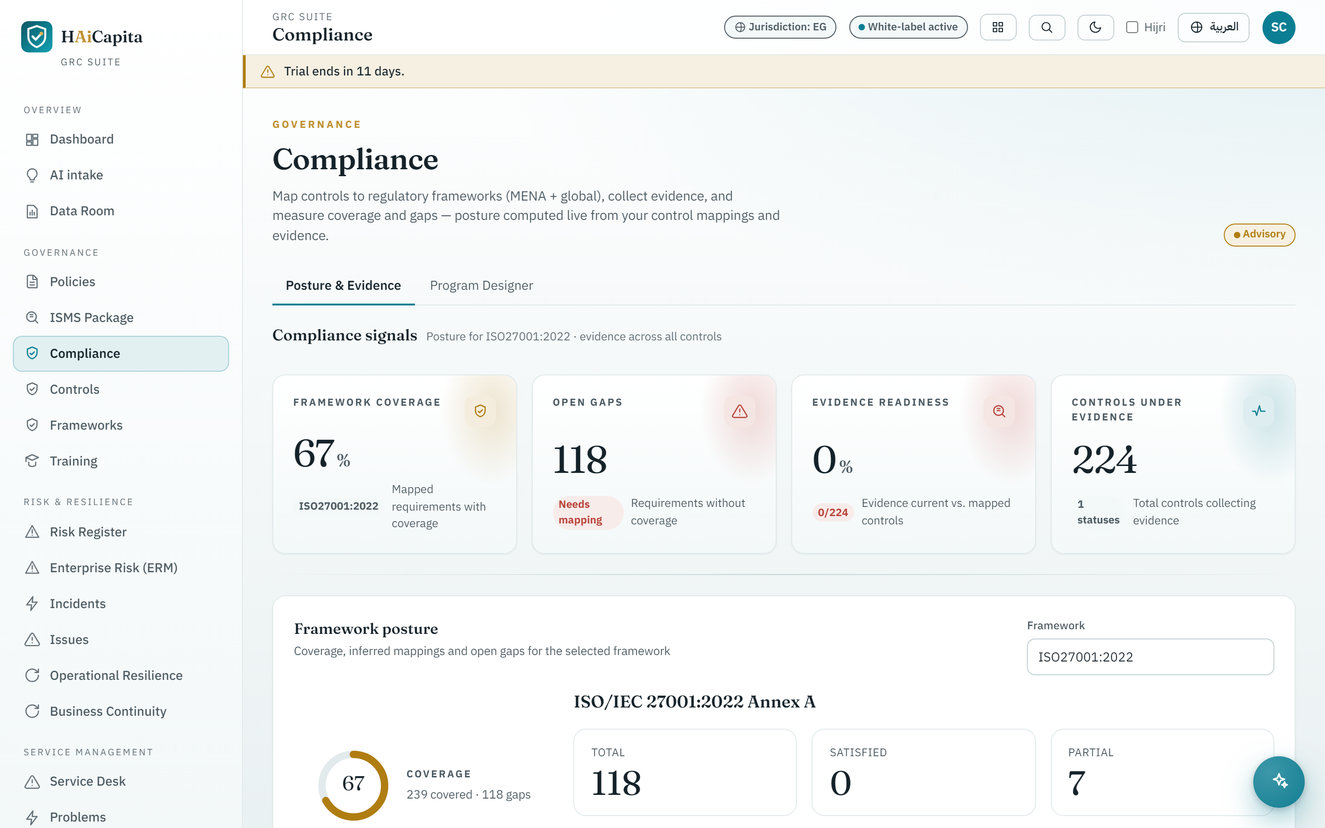This screenshot has width=1325, height=828.
Task: Click the SATISFIED 0 stat card
Action: 923,771
